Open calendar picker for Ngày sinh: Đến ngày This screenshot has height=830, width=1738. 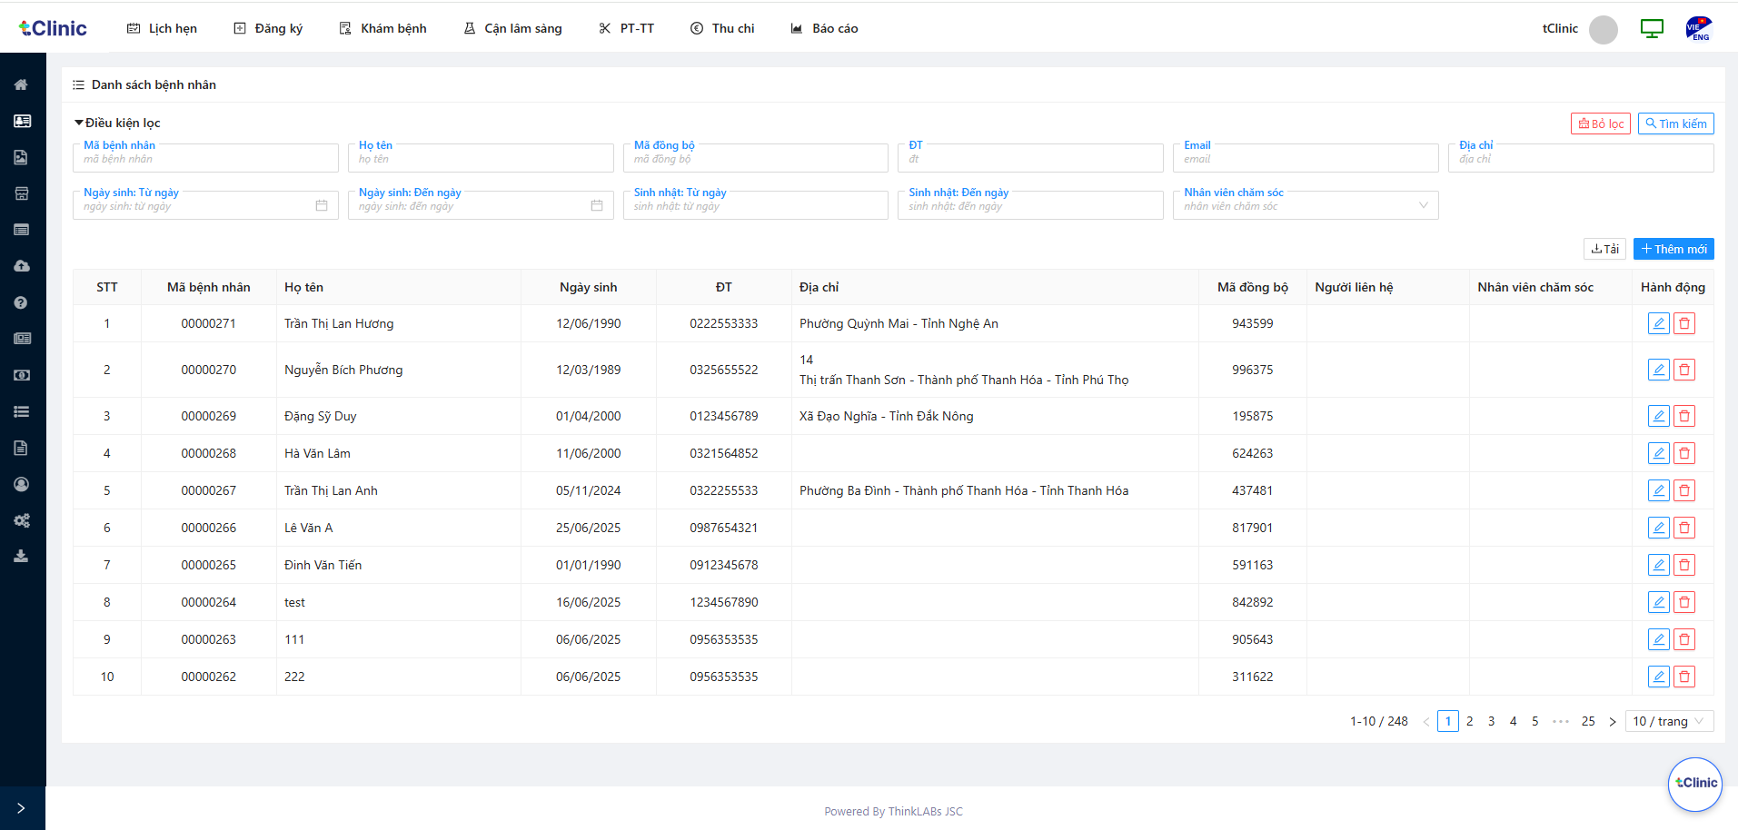tap(597, 205)
